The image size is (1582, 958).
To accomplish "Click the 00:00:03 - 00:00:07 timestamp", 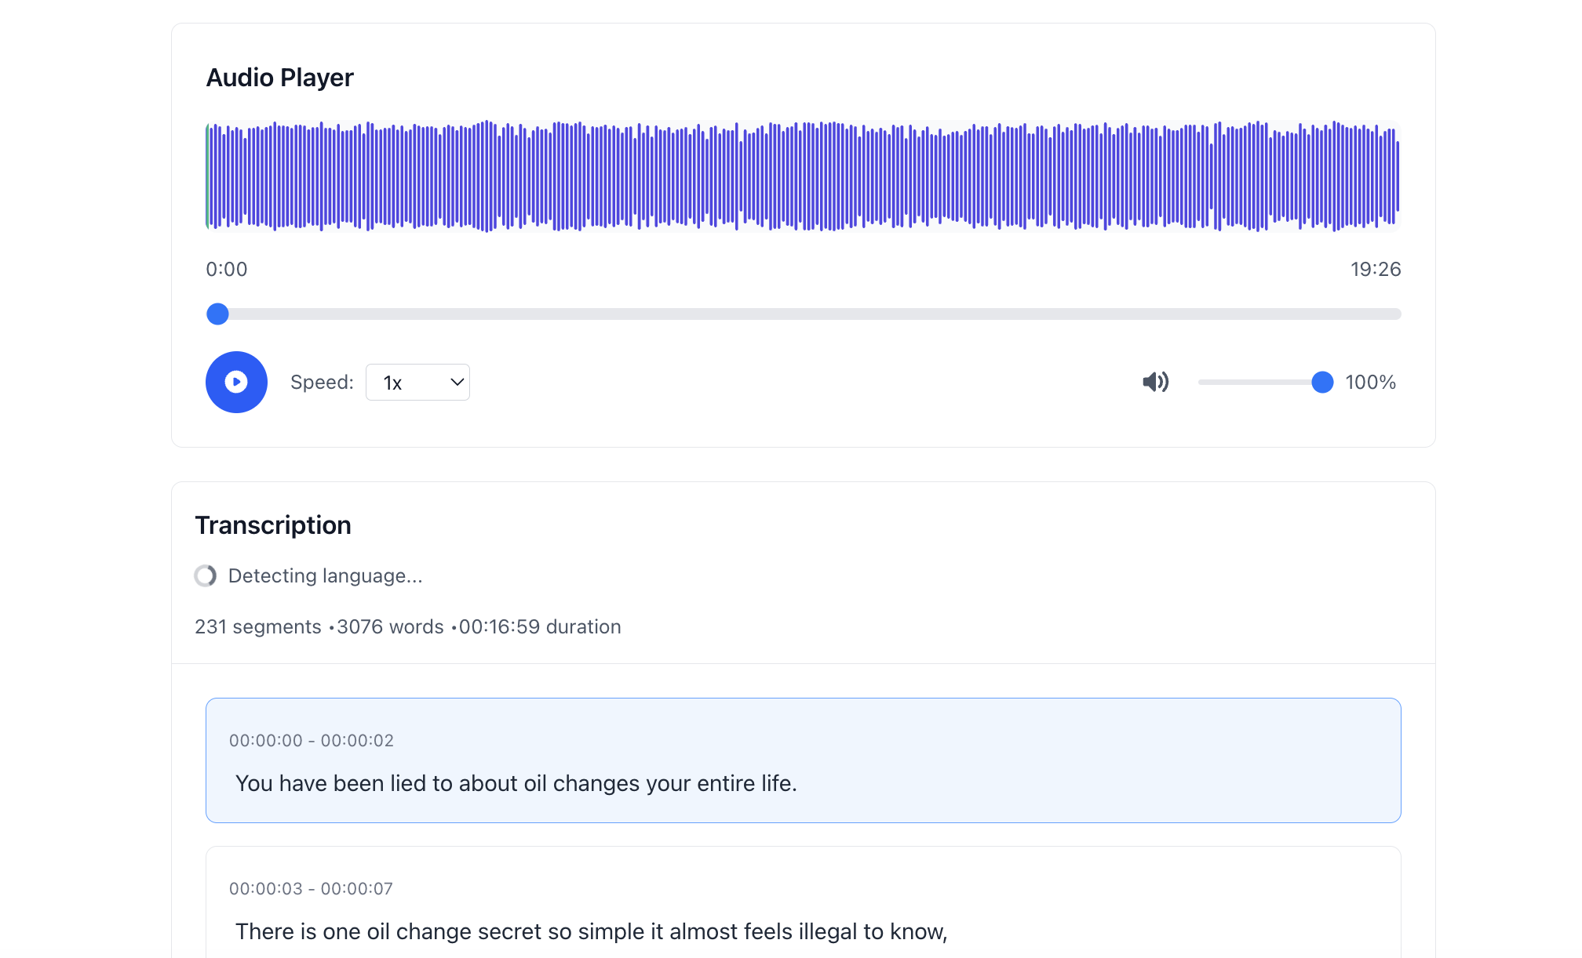I will 311,889.
